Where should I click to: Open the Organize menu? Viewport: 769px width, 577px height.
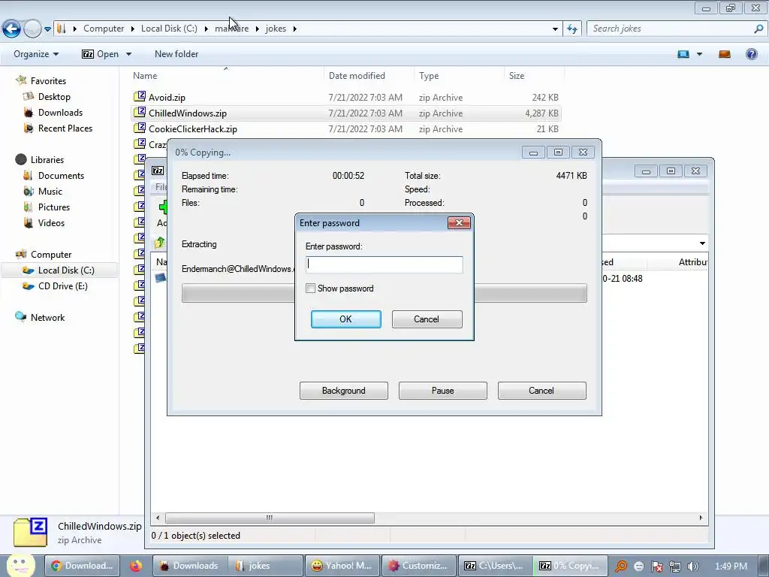click(x=36, y=54)
